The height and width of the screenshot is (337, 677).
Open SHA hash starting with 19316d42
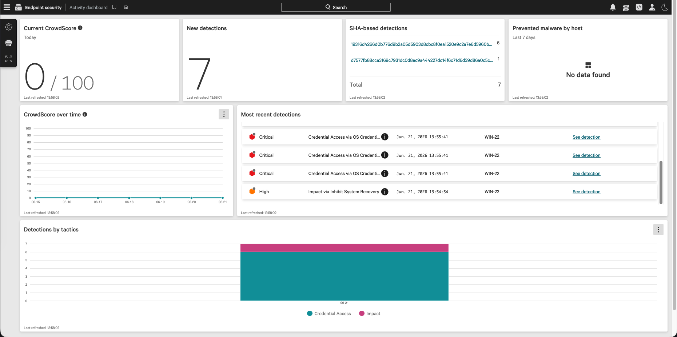[421, 44]
